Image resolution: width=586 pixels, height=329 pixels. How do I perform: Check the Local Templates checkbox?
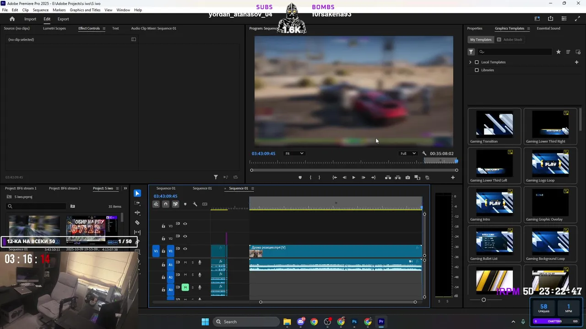[477, 62]
